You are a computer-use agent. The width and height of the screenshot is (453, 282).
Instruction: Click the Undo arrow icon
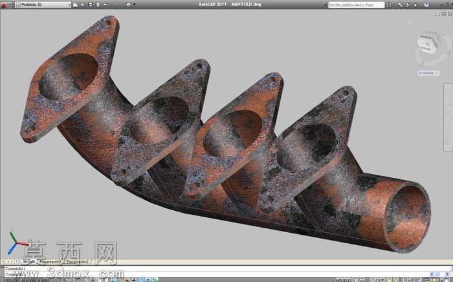(x=105, y=5)
